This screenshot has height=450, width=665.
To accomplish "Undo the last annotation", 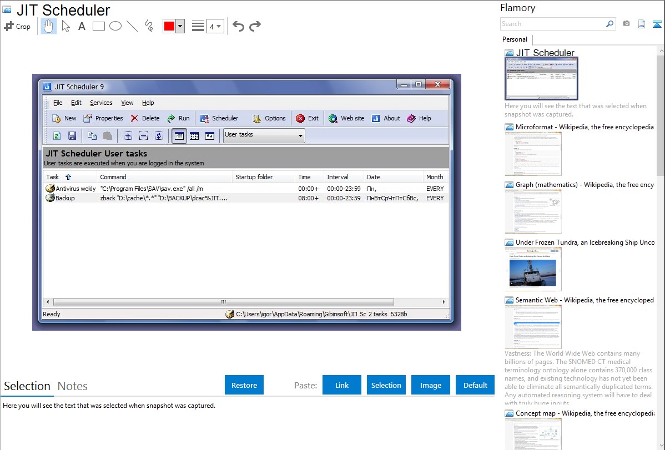I will [x=238, y=26].
